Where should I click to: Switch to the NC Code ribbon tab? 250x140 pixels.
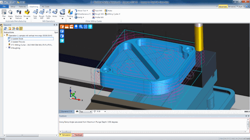(46, 6)
